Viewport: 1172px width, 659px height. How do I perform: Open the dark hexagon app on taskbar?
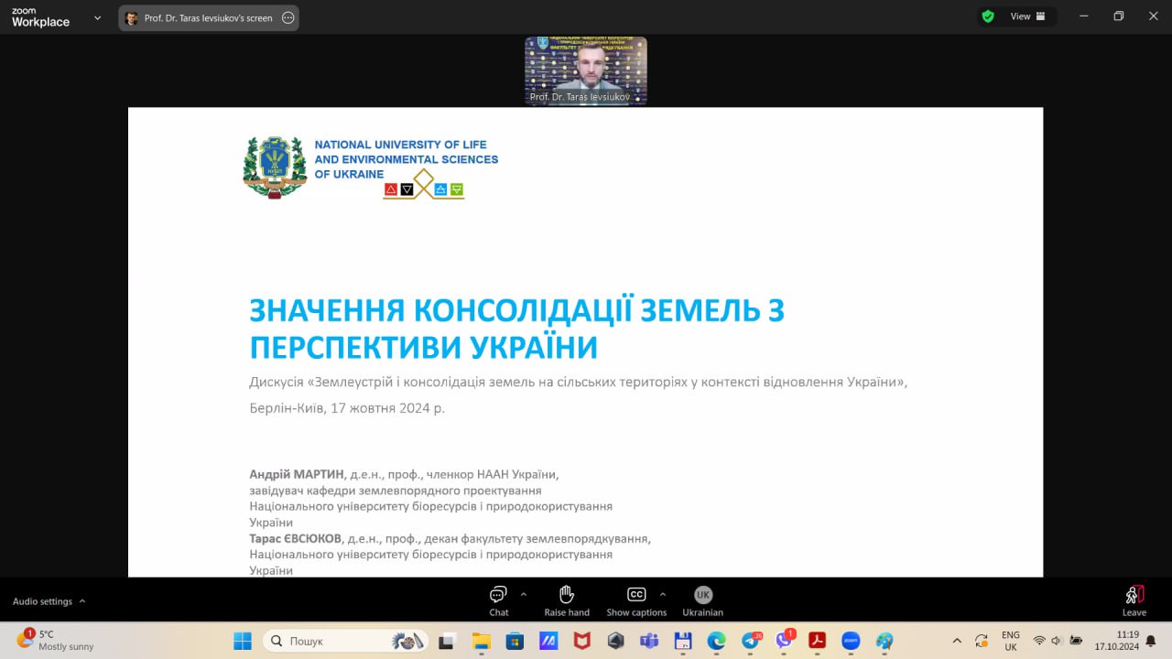(615, 641)
